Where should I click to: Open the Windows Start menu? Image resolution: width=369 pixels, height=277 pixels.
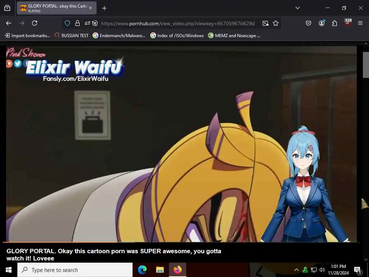[9, 270]
